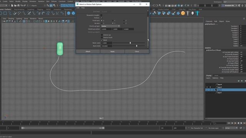
Task: Open the account name dropdown
Action: (229, 5)
